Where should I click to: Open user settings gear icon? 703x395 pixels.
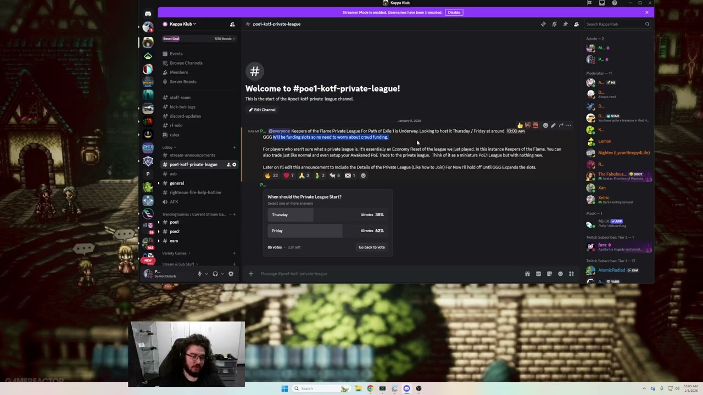pyautogui.click(x=231, y=274)
